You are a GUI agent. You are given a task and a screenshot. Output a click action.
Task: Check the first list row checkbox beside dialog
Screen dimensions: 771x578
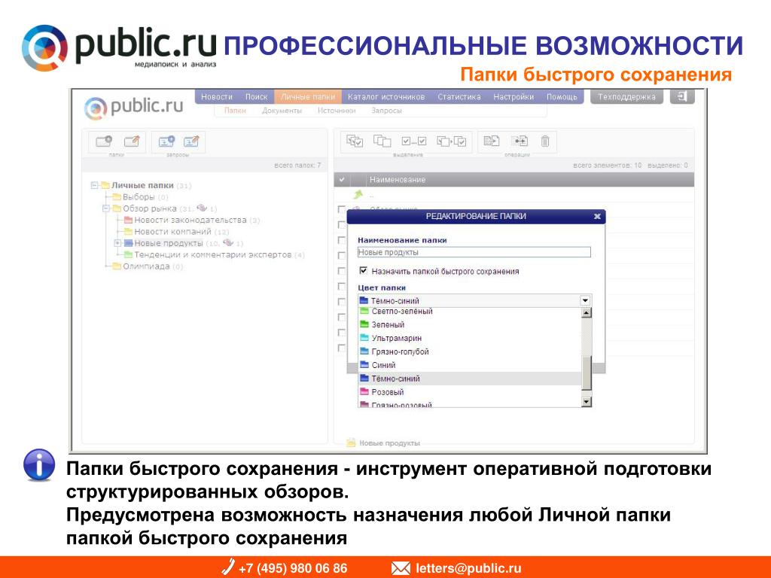point(342,209)
